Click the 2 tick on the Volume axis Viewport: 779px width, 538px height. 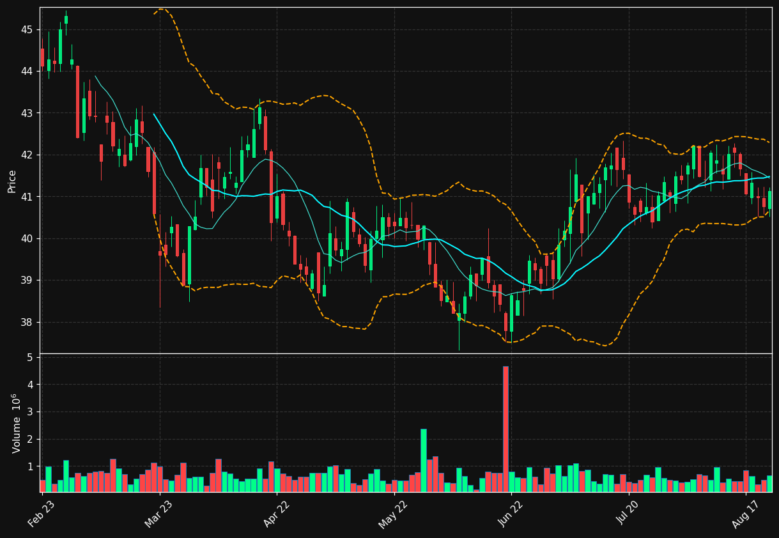click(30, 440)
